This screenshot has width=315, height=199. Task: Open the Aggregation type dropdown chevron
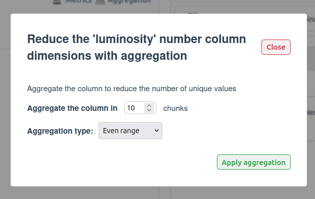(x=157, y=131)
